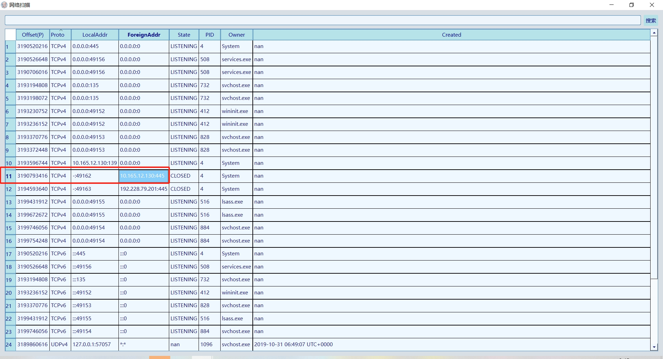
Task: Click PID 828 in row 8
Action: coord(210,137)
